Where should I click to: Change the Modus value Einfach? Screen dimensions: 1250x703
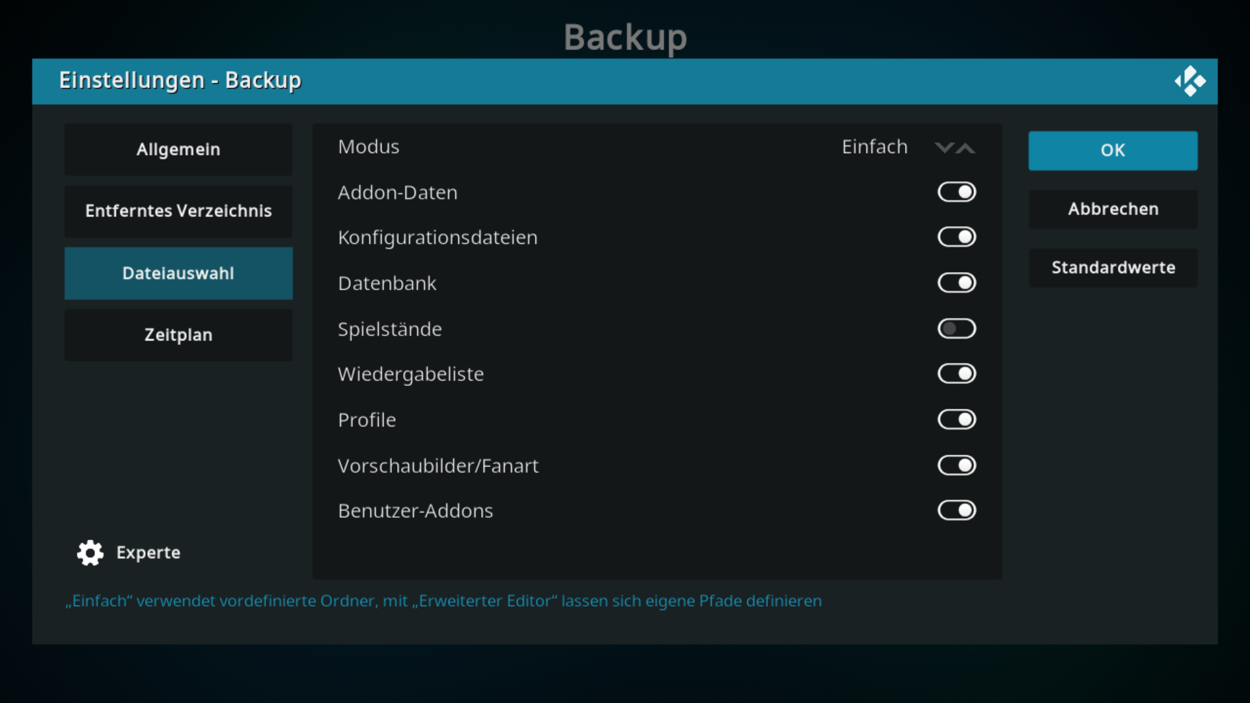(x=874, y=147)
